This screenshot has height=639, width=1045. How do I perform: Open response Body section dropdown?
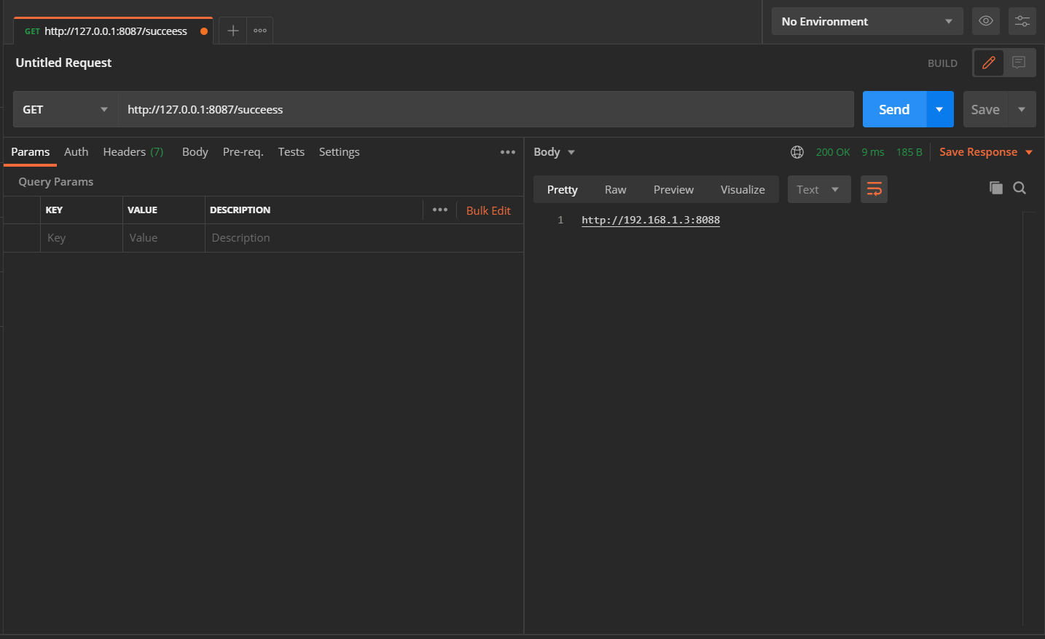click(x=554, y=152)
